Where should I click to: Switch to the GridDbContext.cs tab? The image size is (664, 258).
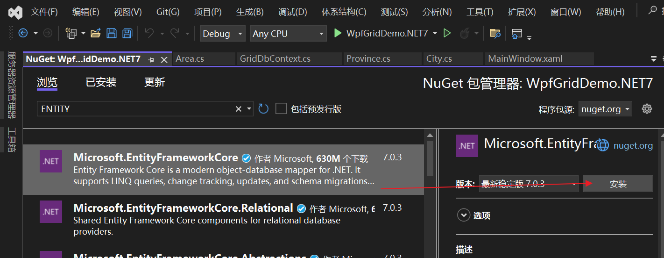289,59
